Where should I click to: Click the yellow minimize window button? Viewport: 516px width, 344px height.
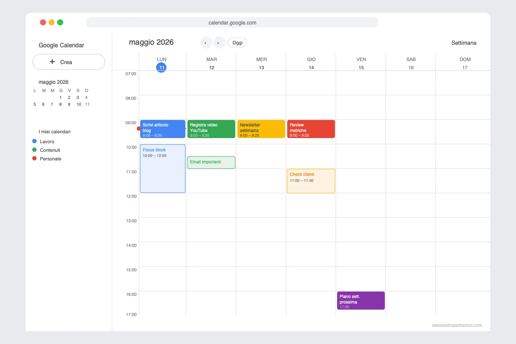[x=52, y=22]
